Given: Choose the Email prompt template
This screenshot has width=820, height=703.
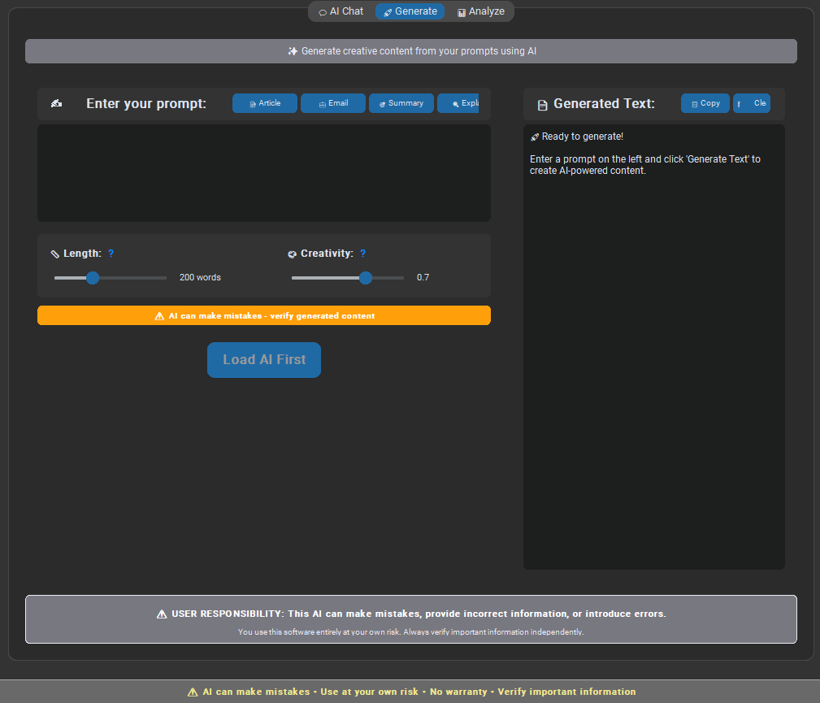Looking at the screenshot, I should 333,103.
